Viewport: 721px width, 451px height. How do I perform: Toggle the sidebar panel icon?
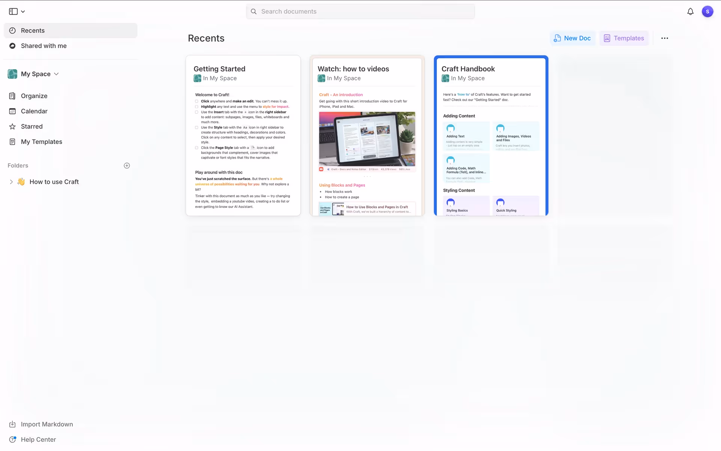click(x=13, y=11)
